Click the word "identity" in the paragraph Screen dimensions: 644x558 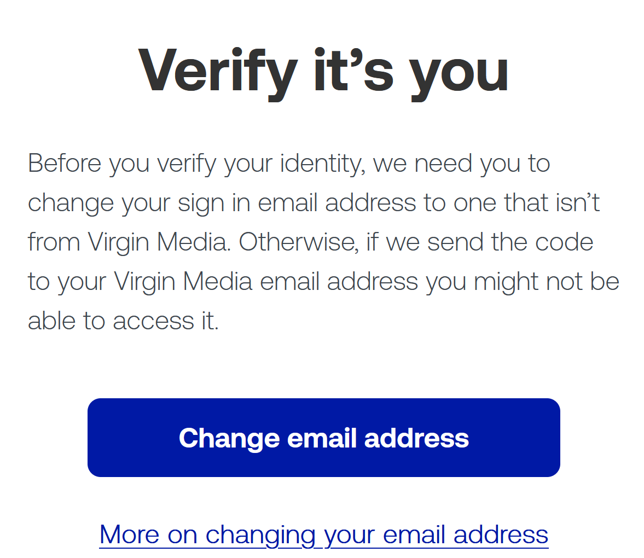[322, 164]
